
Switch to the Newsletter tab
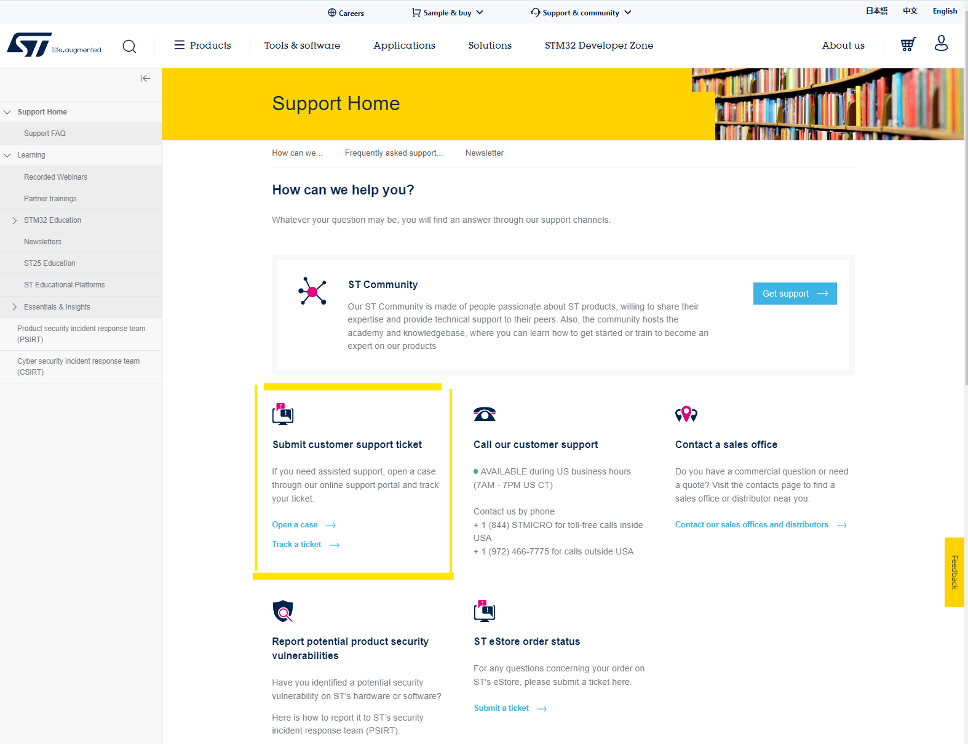tap(484, 153)
